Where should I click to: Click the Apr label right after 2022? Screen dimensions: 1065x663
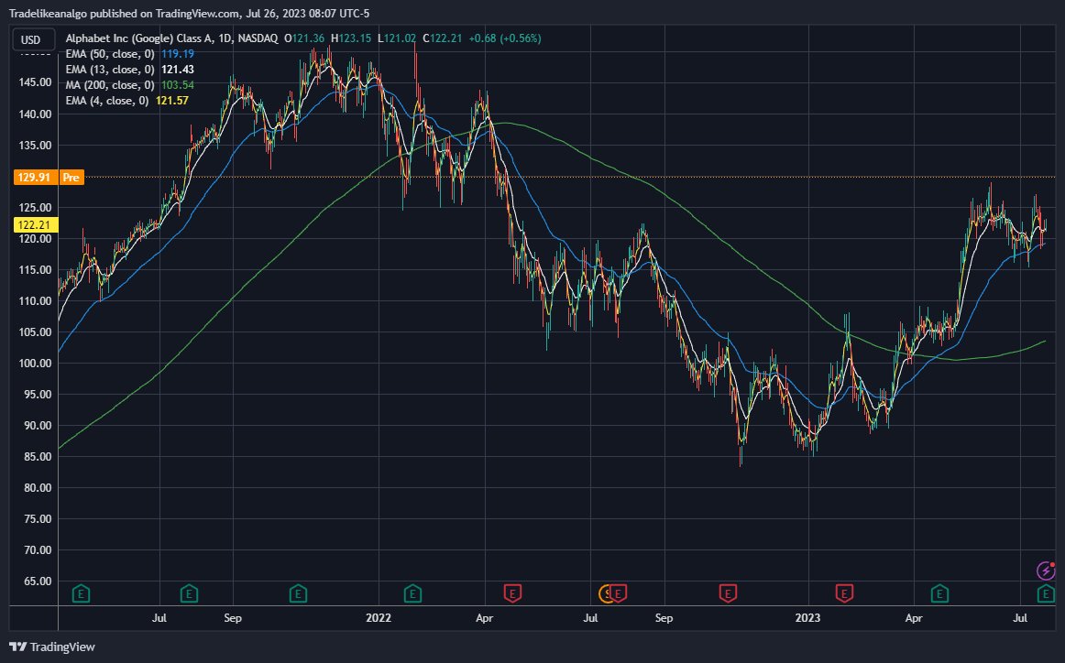[x=484, y=617]
